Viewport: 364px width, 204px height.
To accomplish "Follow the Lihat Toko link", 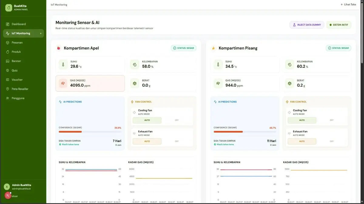I will coord(348,5).
